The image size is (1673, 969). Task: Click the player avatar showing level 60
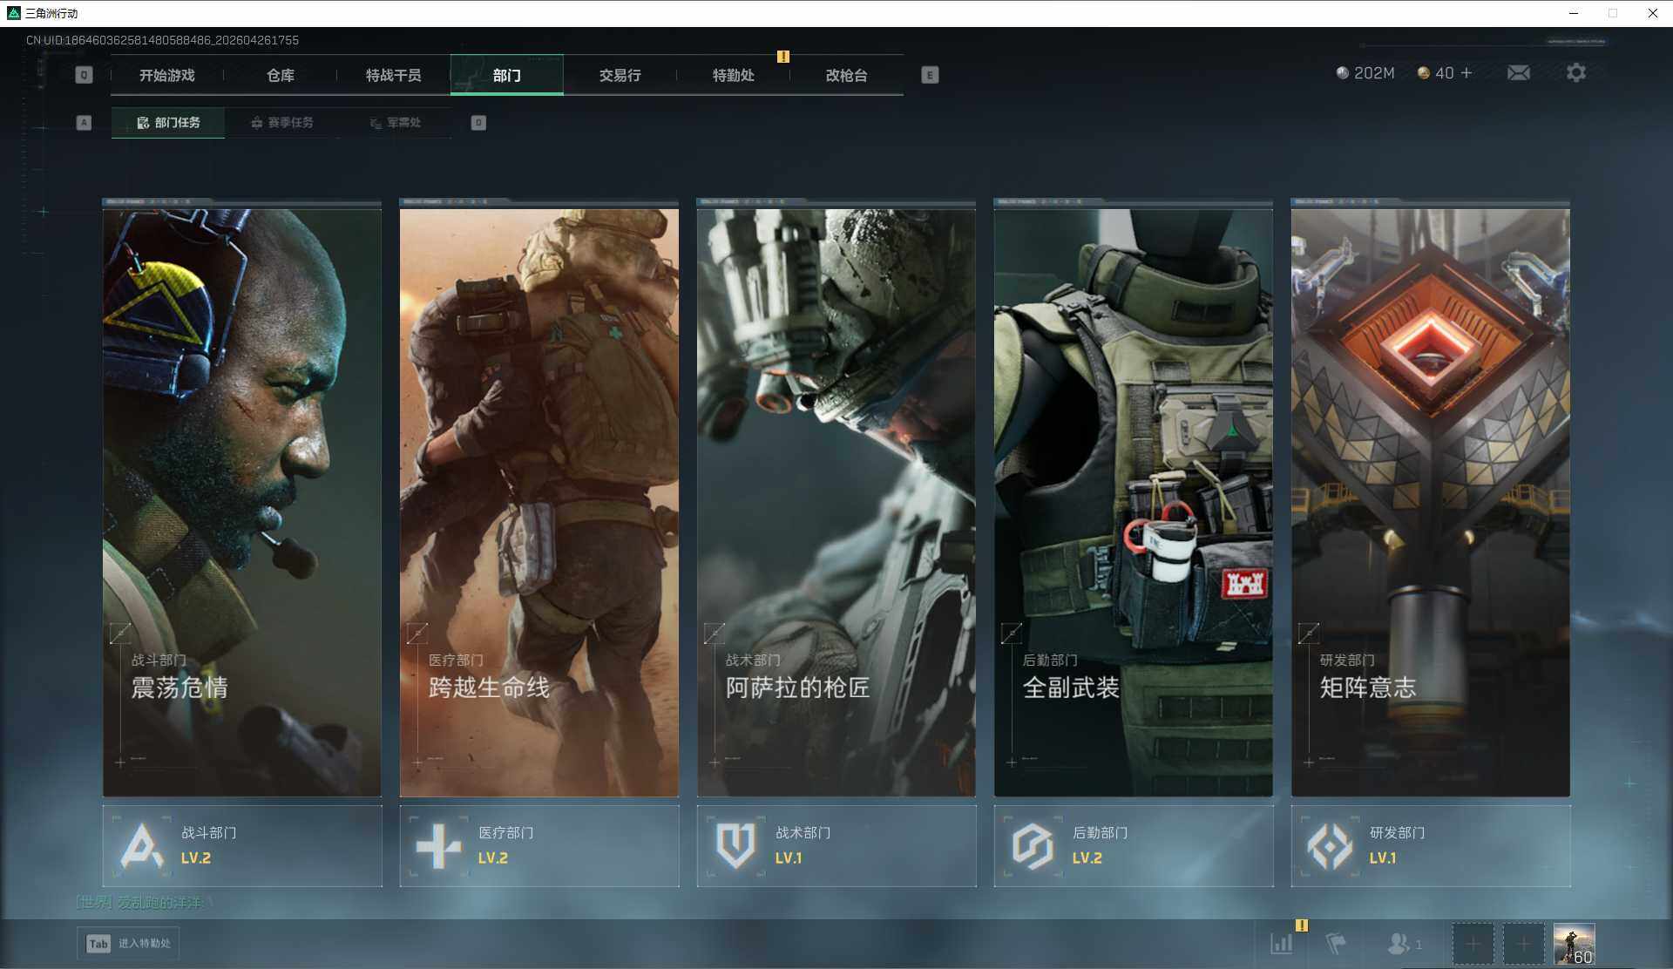1574,944
